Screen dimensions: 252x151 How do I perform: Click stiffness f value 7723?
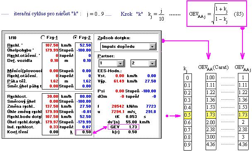point(151,106)
